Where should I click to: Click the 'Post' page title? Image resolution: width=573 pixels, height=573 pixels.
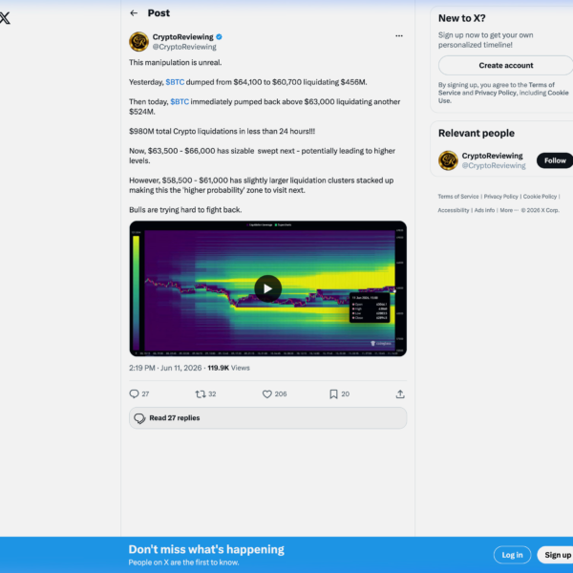coord(159,13)
